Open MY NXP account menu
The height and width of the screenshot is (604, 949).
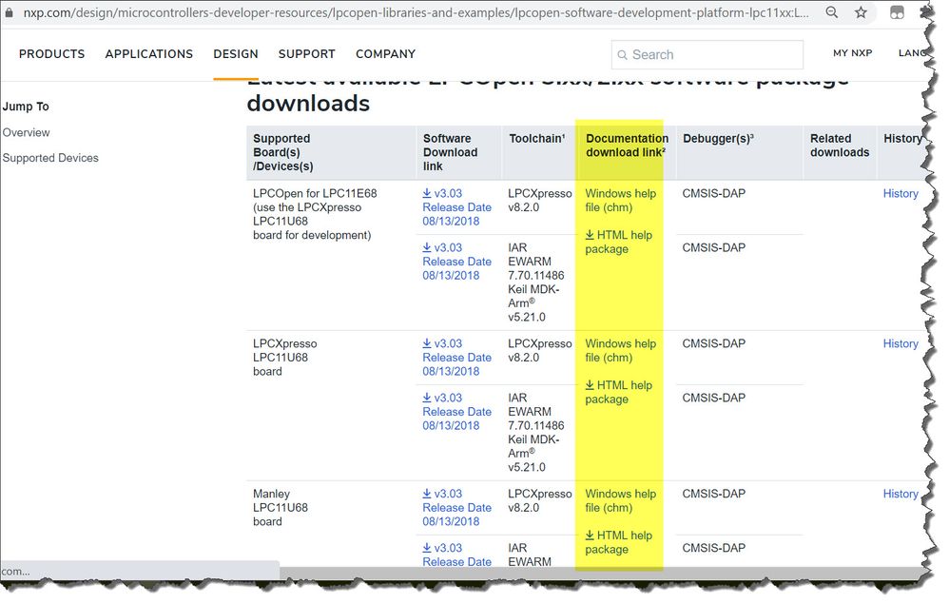[x=852, y=53]
